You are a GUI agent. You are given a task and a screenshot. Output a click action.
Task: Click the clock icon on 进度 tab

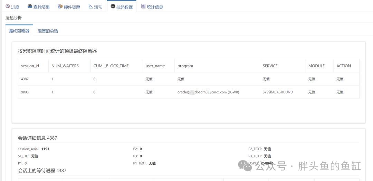point(8,7)
